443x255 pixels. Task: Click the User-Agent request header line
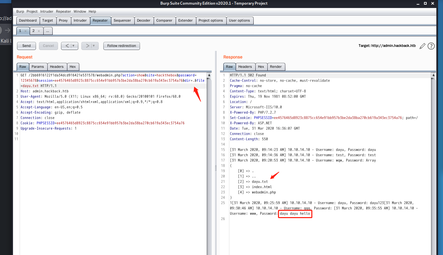(101, 96)
